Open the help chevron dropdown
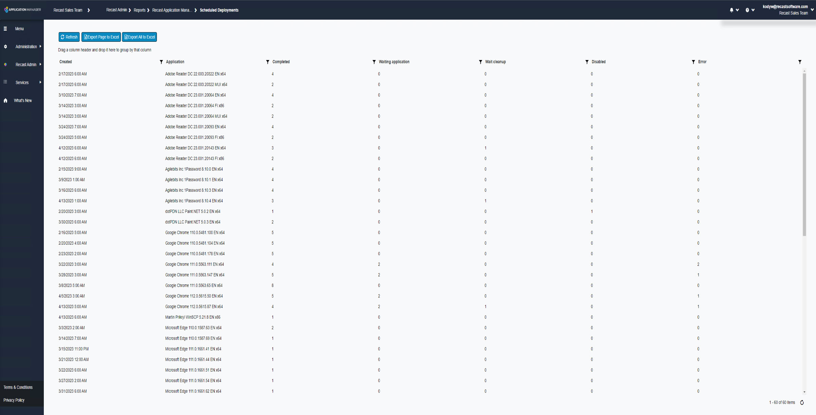The width and height of the screenshot is (816, 415). 753,10
